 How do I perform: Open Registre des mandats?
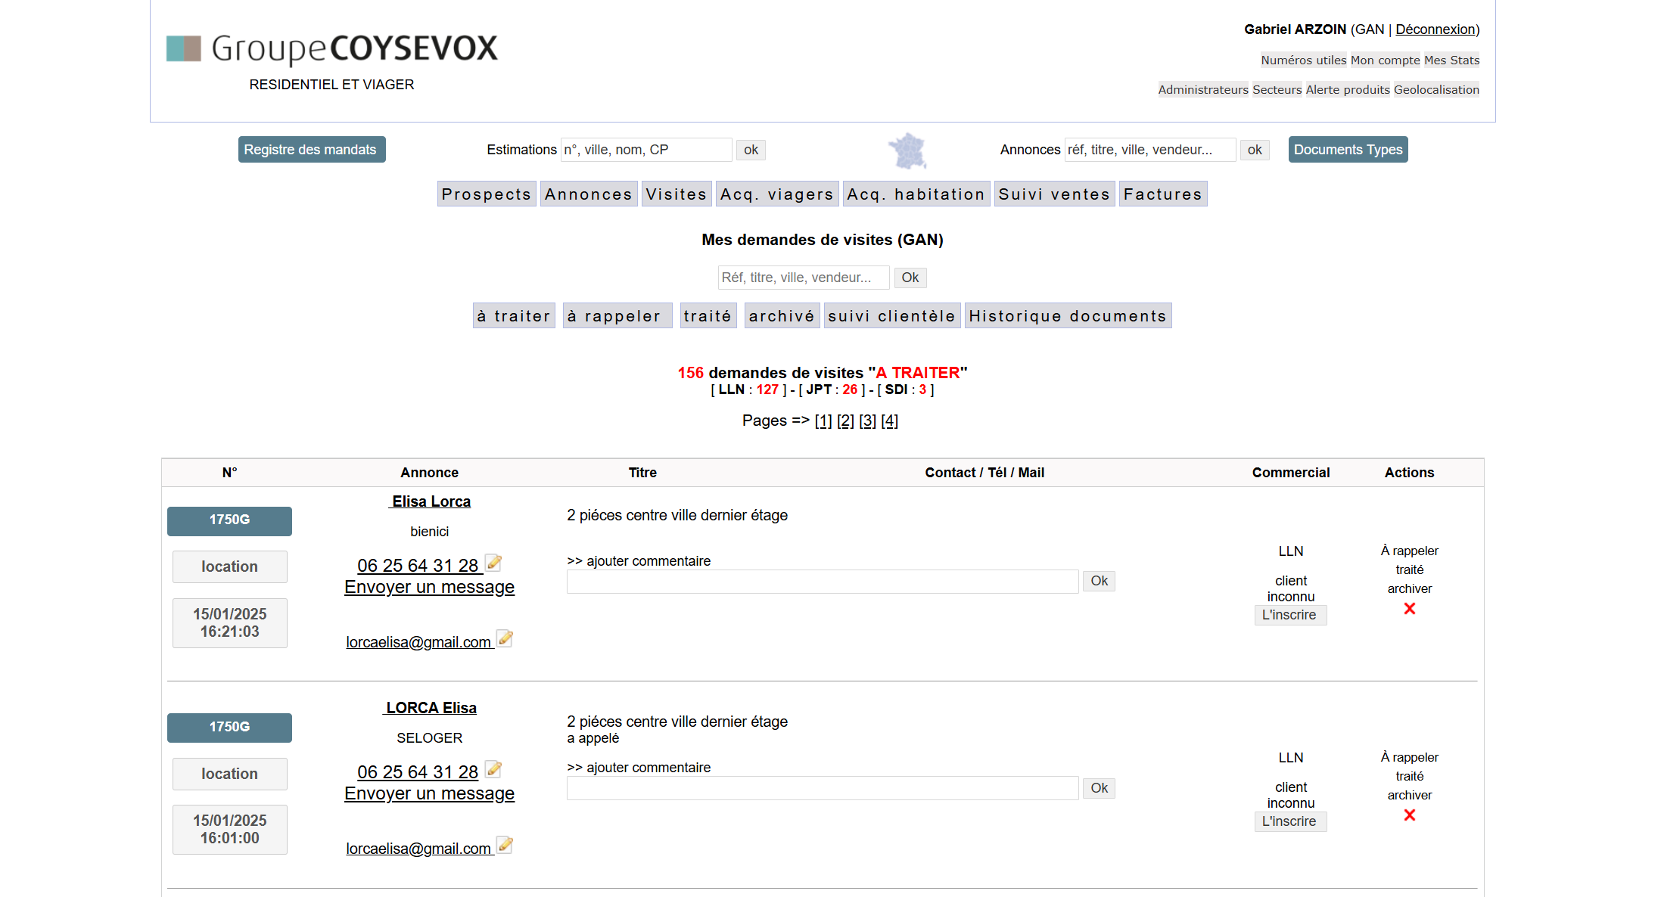[311, 150]
